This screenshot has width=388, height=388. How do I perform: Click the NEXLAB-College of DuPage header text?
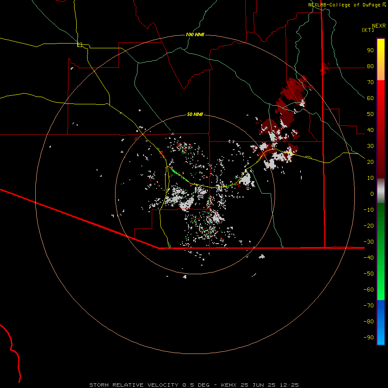[x=344, y=5]
